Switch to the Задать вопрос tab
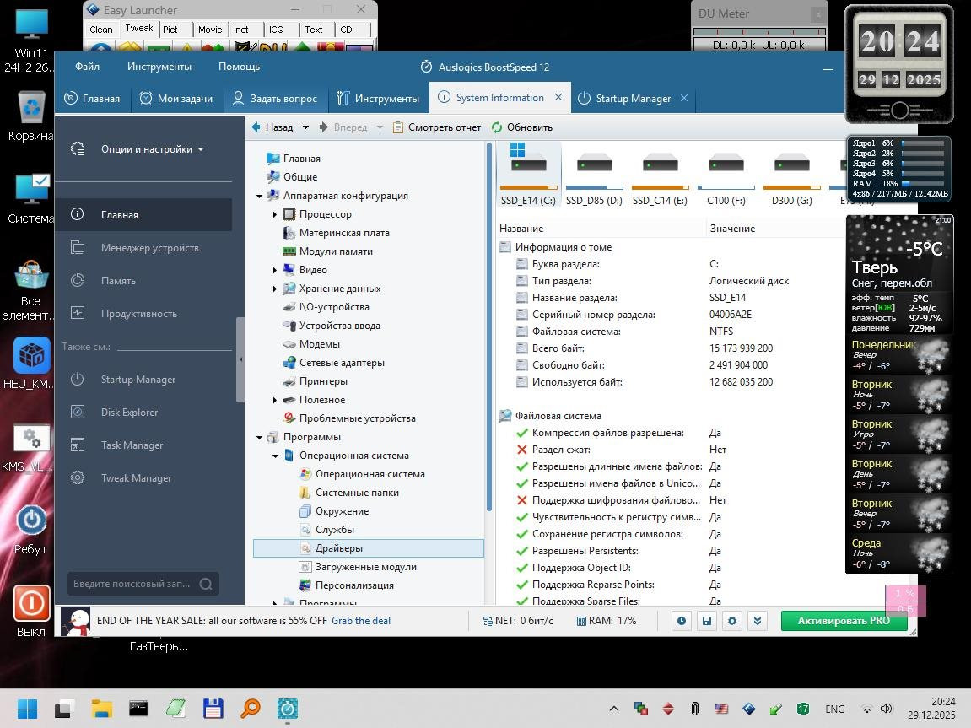 click(x=275, y=99)
